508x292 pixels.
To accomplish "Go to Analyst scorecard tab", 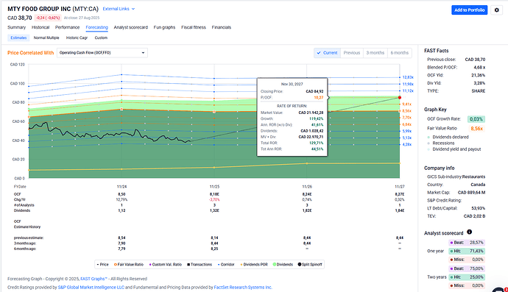I will 131,27.
